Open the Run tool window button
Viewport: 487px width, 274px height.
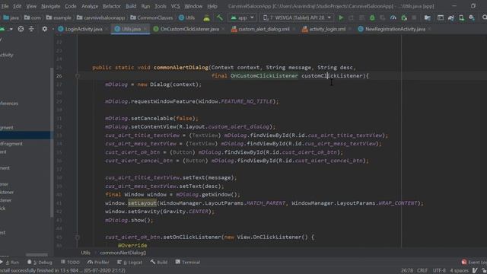coord(10,262)
